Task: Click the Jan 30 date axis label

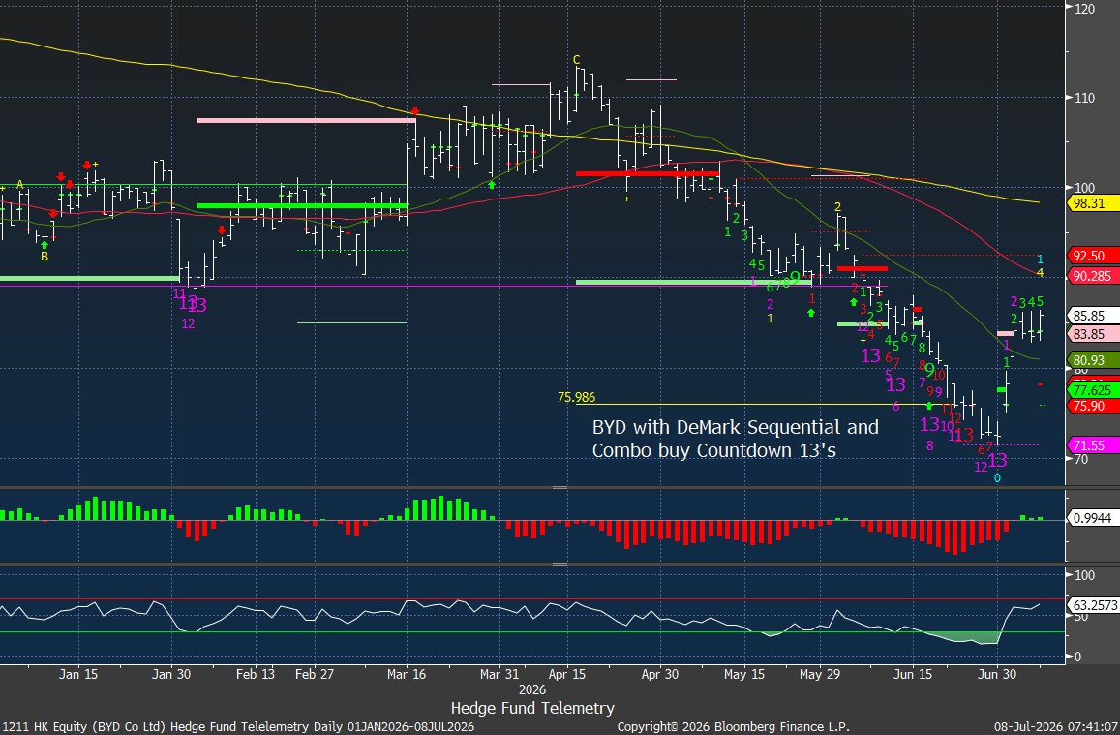Action: pyautogui.click(x=171, y=674)
